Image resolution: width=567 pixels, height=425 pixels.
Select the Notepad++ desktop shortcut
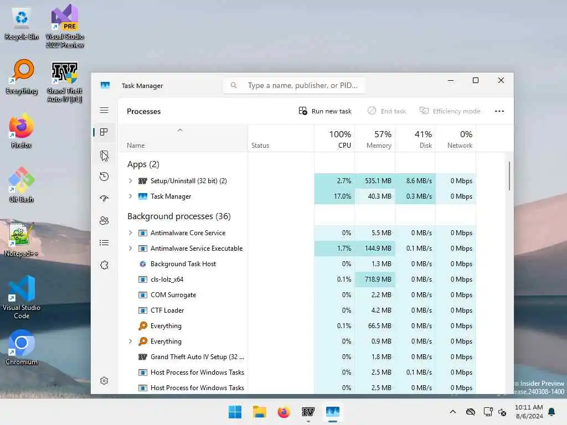[22, 239]
